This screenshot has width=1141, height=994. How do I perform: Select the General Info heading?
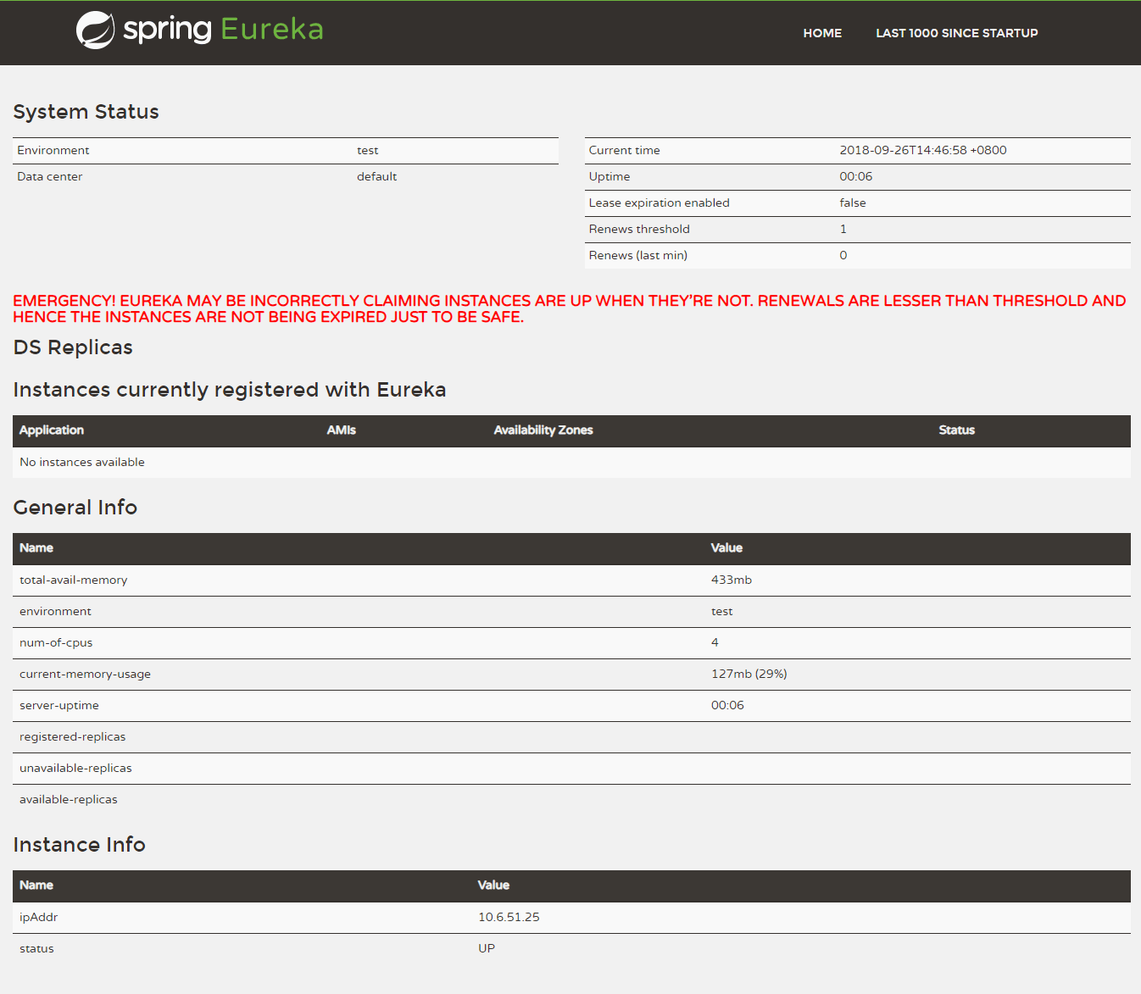[75, 508]
